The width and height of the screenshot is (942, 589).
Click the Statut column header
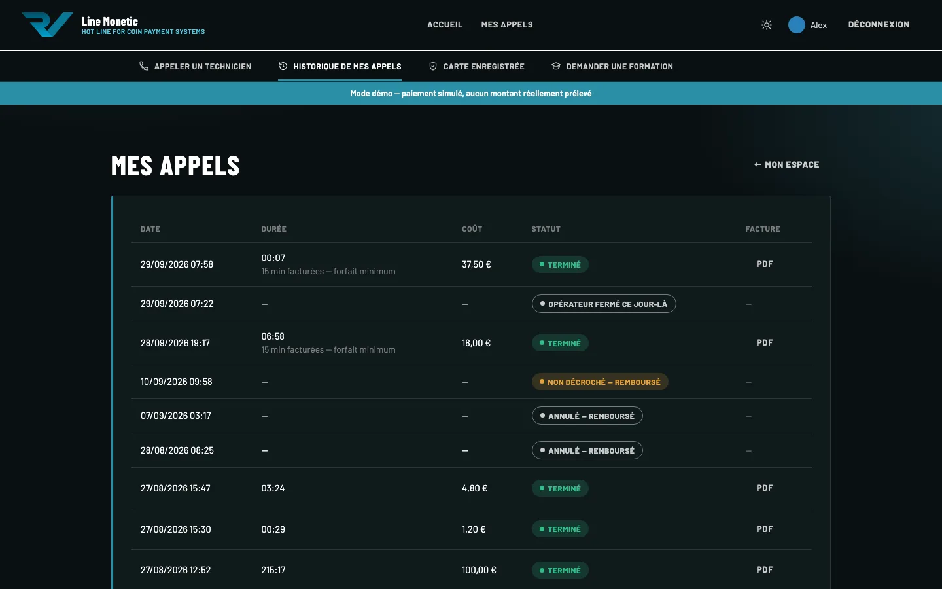pyautogui.click(x=546, y=229)
